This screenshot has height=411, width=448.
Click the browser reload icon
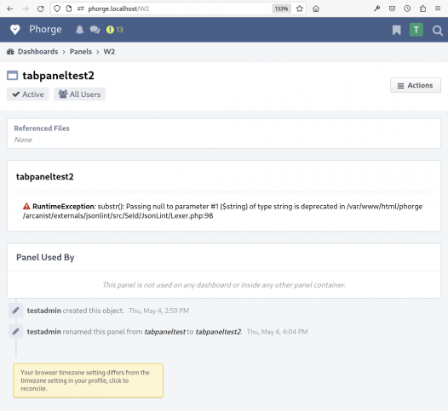[x=41, y=9]
